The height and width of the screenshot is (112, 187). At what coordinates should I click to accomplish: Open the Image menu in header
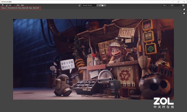(x=22, y=5)
